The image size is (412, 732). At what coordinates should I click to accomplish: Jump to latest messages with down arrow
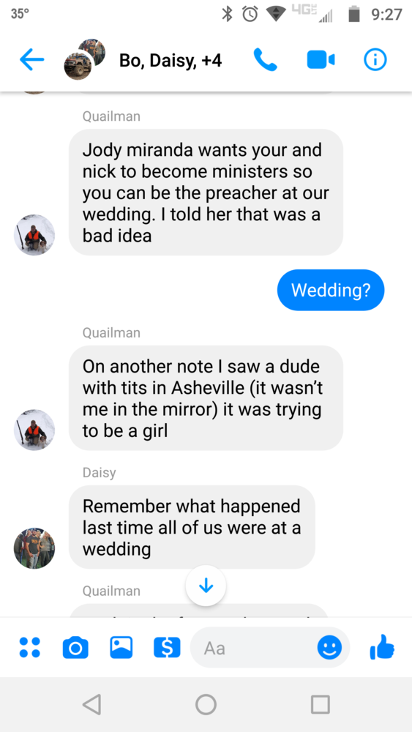(x=206, y=586)
